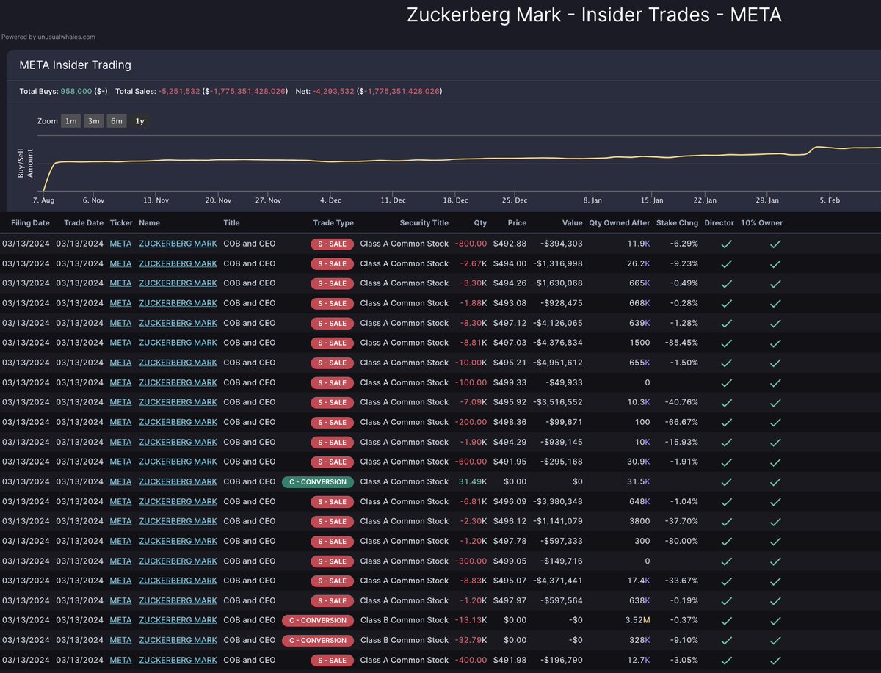
Task: Click 10% Owner checkmark in the $499.05 row
Action: [775, 561]
